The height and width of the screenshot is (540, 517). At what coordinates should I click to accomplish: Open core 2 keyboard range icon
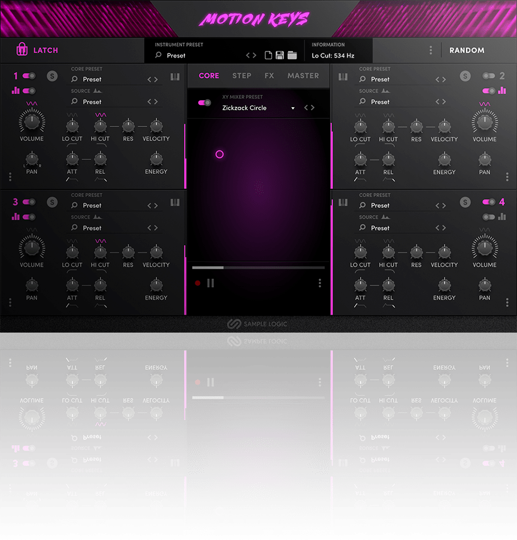tap(343, 77)
